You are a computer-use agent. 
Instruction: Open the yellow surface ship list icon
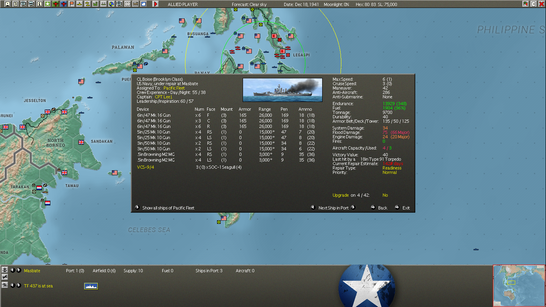80,4
